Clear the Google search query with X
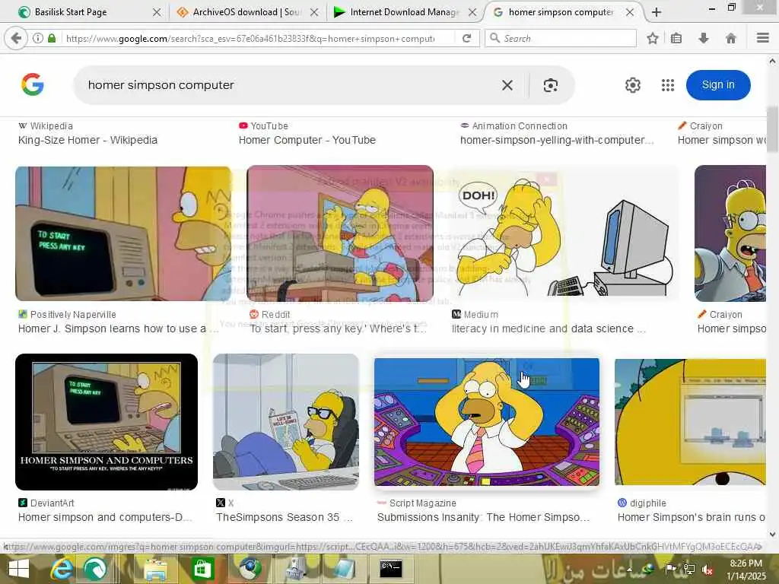The image size is (779, 584). pyautogui.click(x=507, y=85)
